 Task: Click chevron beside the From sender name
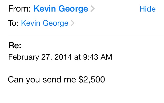(93, 9)
